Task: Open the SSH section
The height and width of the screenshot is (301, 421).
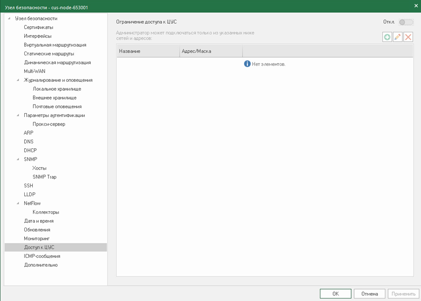Action: coord(28,185)
